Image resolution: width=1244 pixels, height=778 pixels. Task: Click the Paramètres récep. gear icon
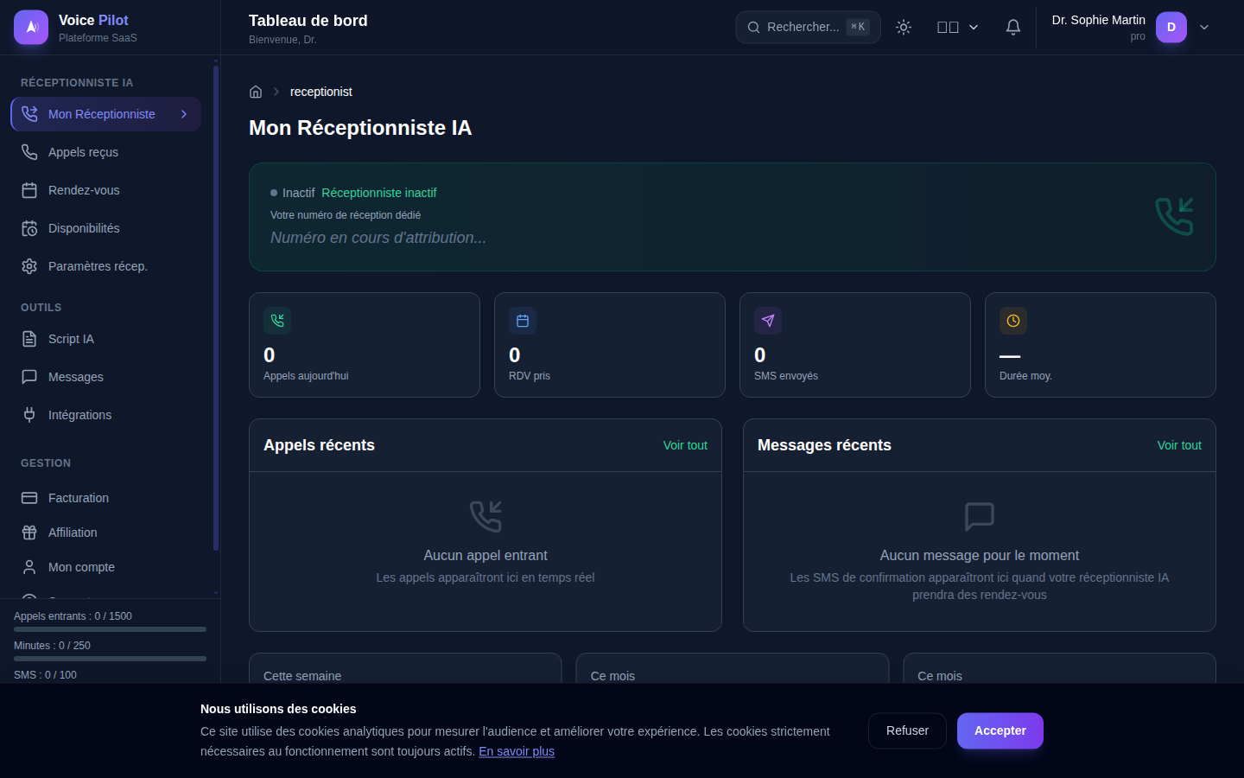coord(29,266)
